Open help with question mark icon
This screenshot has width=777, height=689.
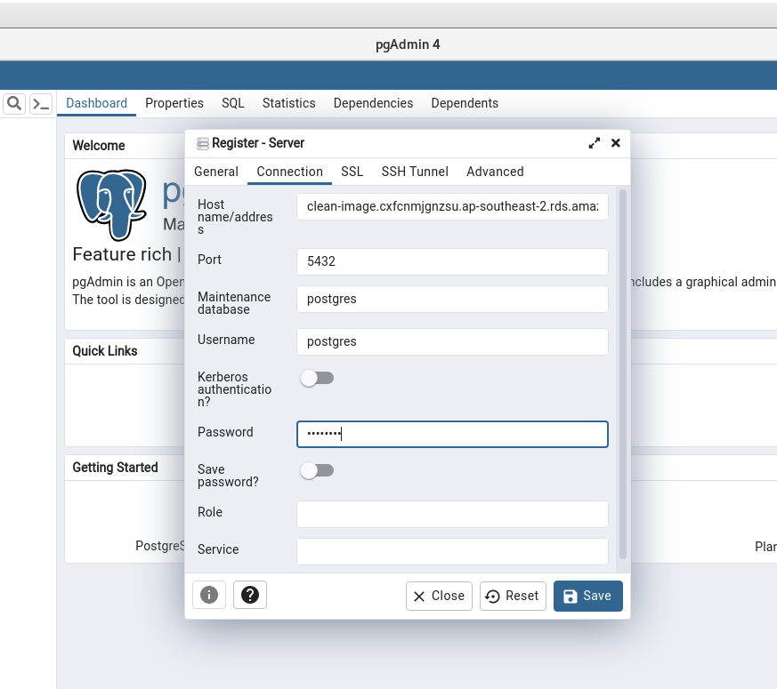coord(249,596)
